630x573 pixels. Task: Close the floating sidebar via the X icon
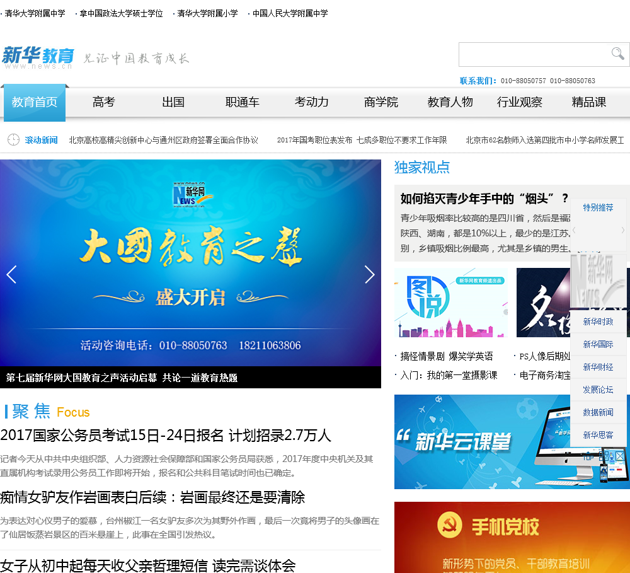(x=621, y=456)
